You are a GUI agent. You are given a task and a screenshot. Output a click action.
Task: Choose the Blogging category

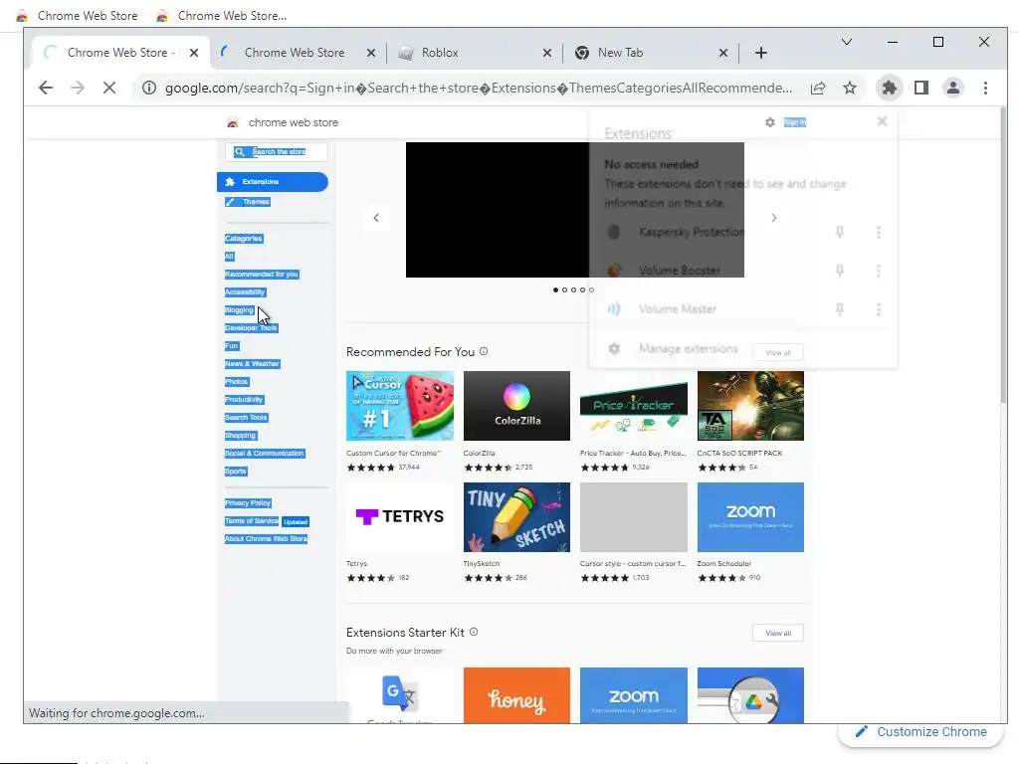coord(239,310)
